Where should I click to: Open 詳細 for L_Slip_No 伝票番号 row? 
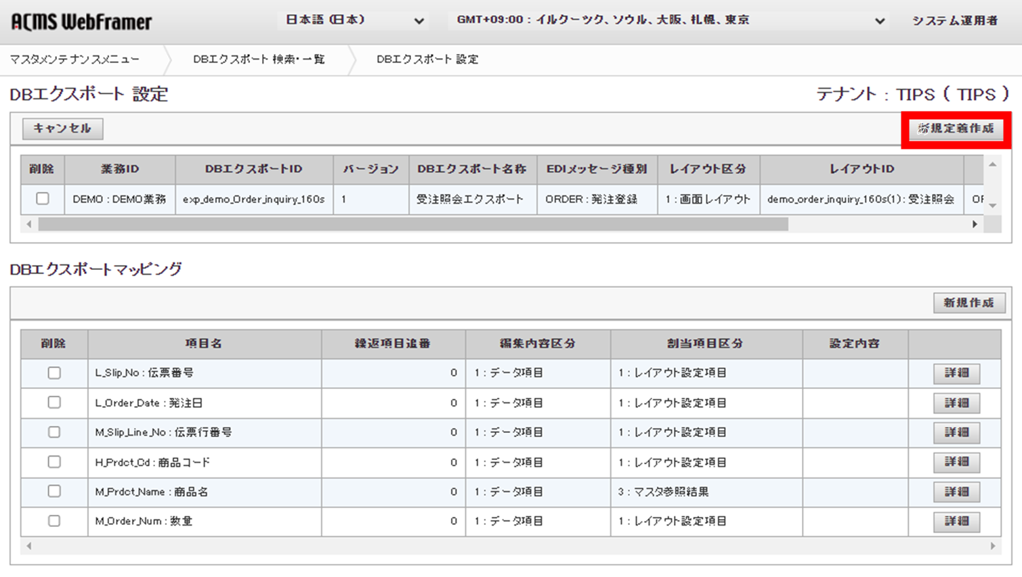[x=957, y=373]
